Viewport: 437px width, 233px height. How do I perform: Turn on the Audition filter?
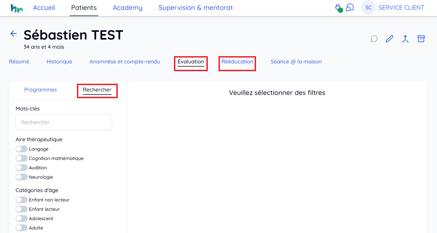(x=21, y=167)
